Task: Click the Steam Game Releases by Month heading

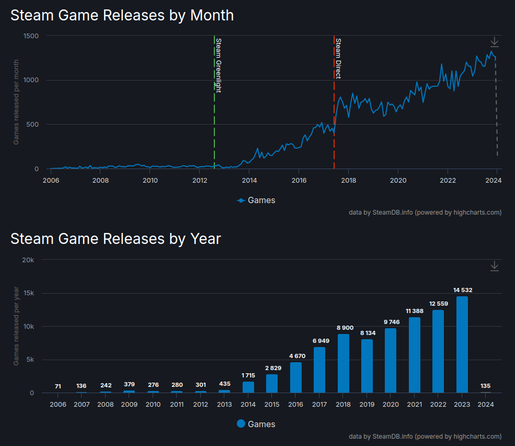Action: [122, 16]
